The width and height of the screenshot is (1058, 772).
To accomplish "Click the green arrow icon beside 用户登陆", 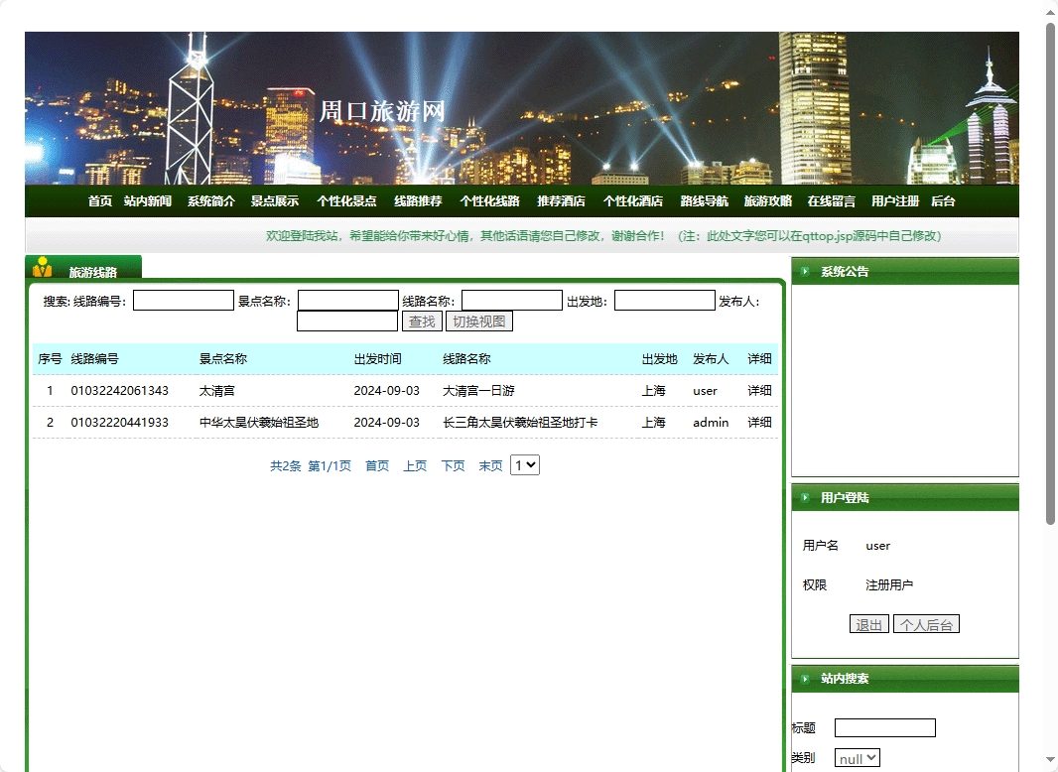I will point(806,497).
